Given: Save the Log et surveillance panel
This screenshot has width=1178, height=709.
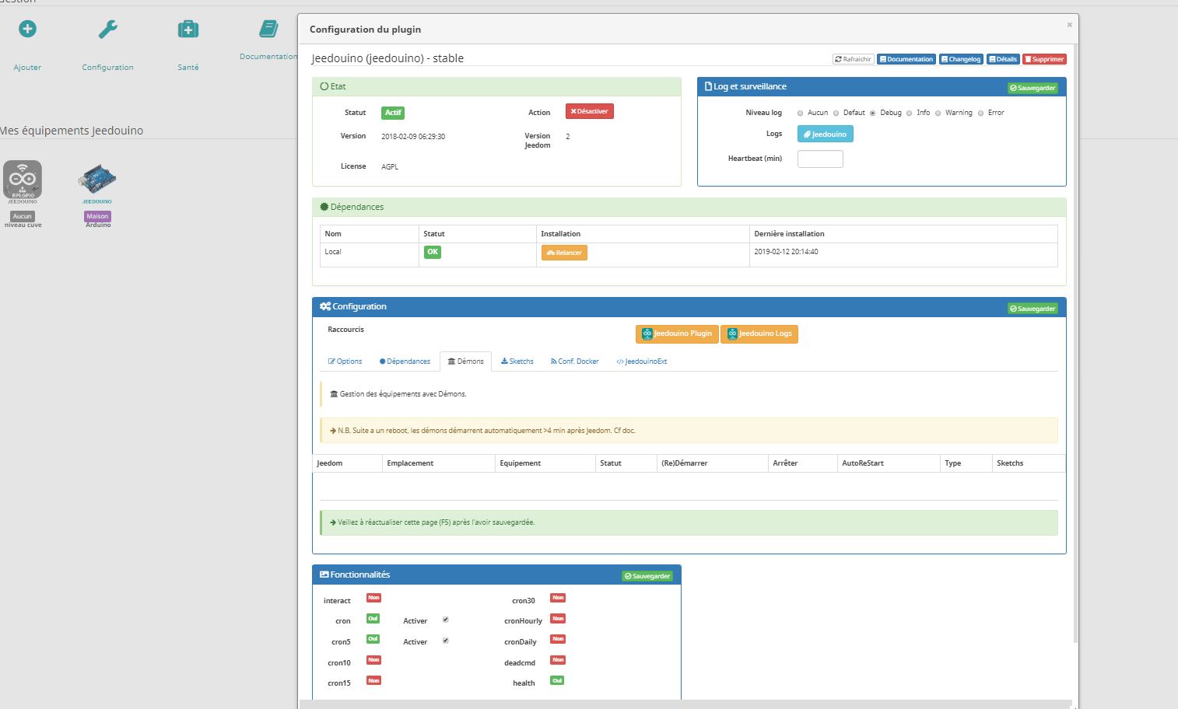Looking at the screenshot, I should (x=1033, y=88).
